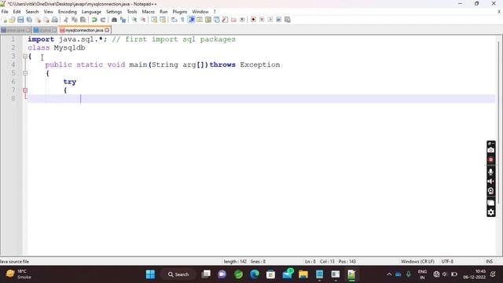The width and height of the screenshot is (503, 283).
Task: Collapse the try block fold marker on line 7
Action: (x=25, y=90)
